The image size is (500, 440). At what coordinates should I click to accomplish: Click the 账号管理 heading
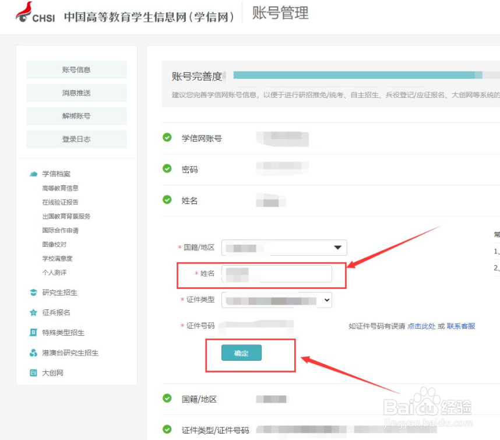coord(281,13)
